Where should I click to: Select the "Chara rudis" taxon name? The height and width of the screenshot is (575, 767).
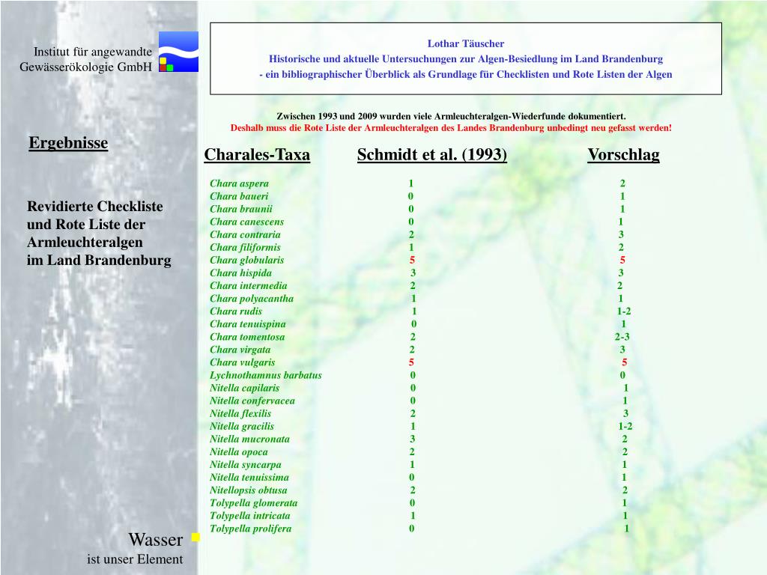click(x=236, y=311)
